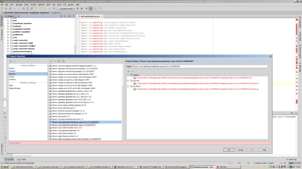Add a new library with the green plus above the library list
The height and width of the screenshot is (169, 302).
pos(51,61)
